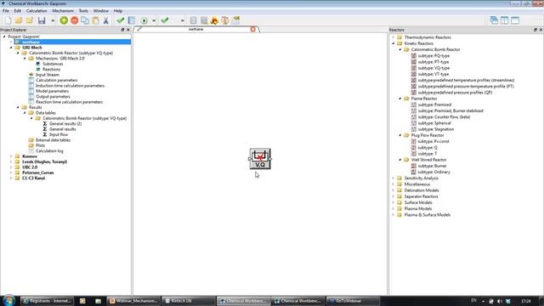This screenshot has height=306, width=544.
Task: Switch to GoToWebinar taskbar window
Action: [354, 301]
